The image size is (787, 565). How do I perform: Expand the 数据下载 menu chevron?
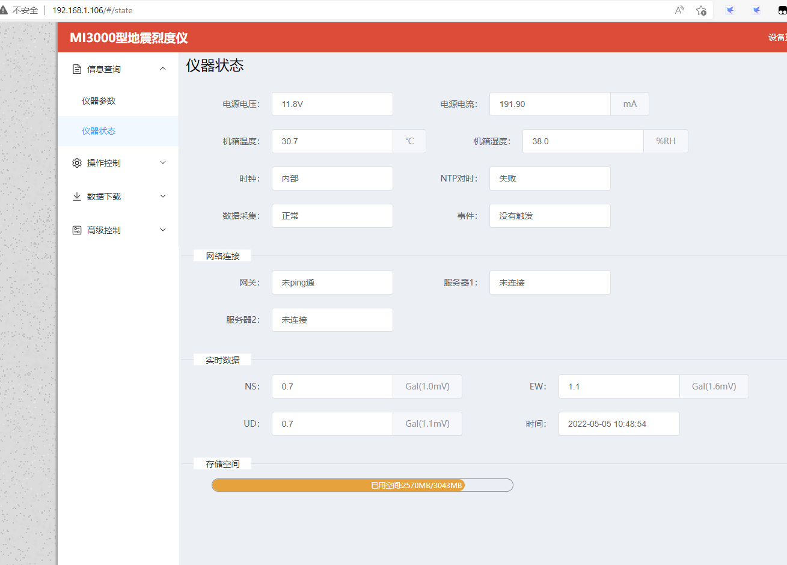163,197
